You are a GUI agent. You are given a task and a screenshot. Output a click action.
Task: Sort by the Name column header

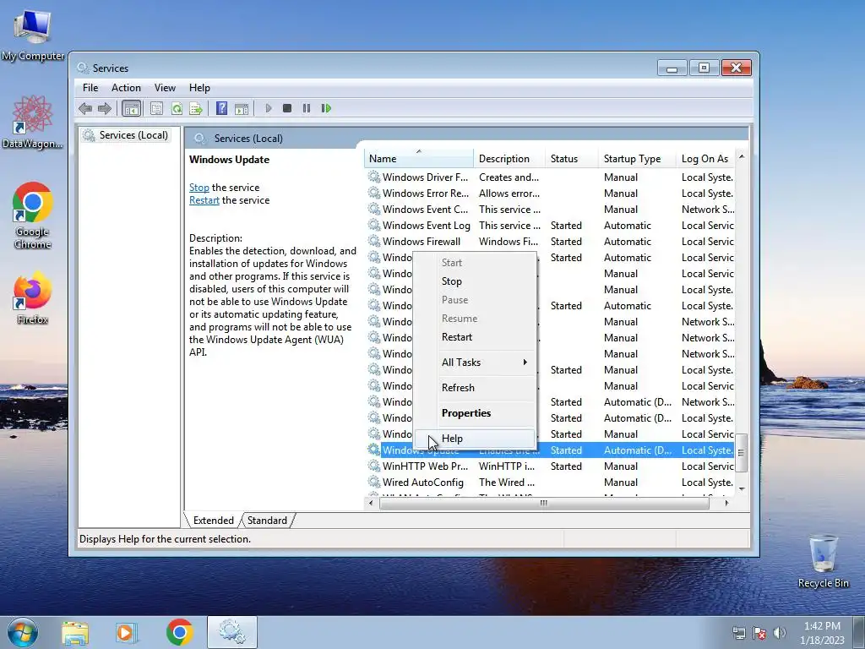pos(419,158)
